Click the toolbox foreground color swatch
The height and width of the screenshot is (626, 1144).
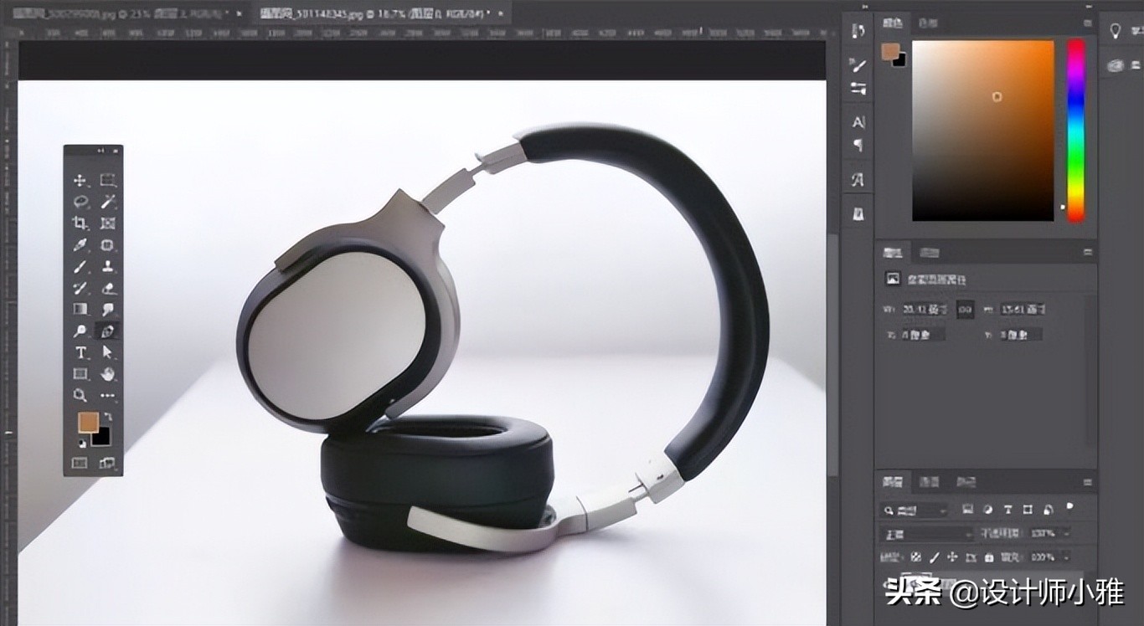[87, 423]
